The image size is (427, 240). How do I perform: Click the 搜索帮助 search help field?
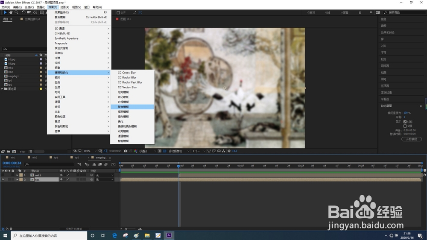405,12
